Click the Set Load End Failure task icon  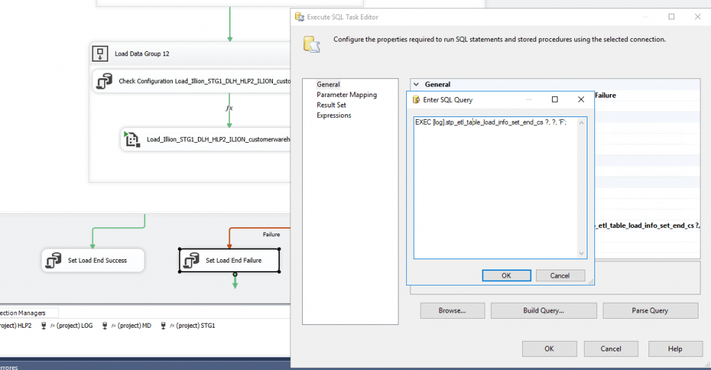click(192, 261)
